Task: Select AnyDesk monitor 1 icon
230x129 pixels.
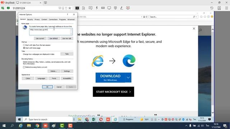Action: point(77,8)
